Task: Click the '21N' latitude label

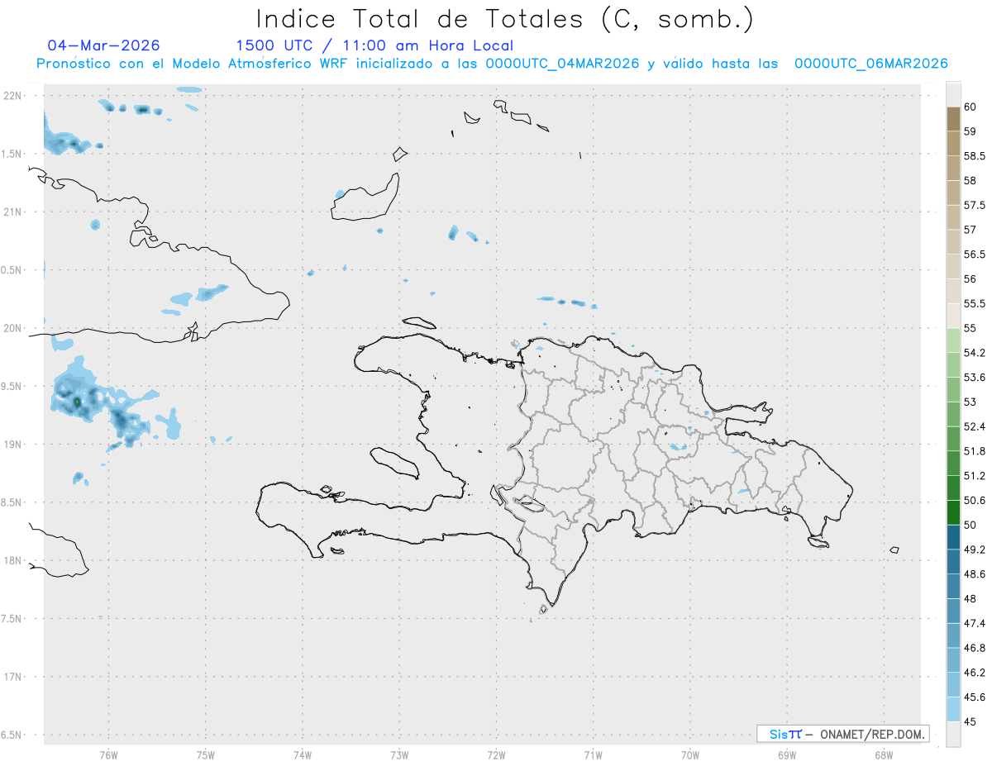Action: click(x=12, y=212)
